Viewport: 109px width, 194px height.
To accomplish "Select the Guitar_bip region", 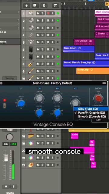I will pos(93,71).
